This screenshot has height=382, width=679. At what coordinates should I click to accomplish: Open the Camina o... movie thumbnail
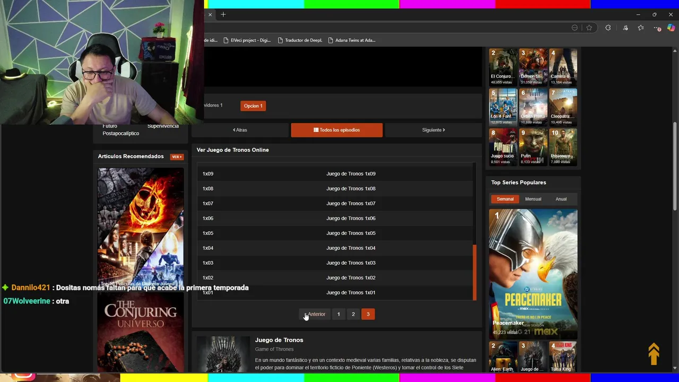point(563,67)
